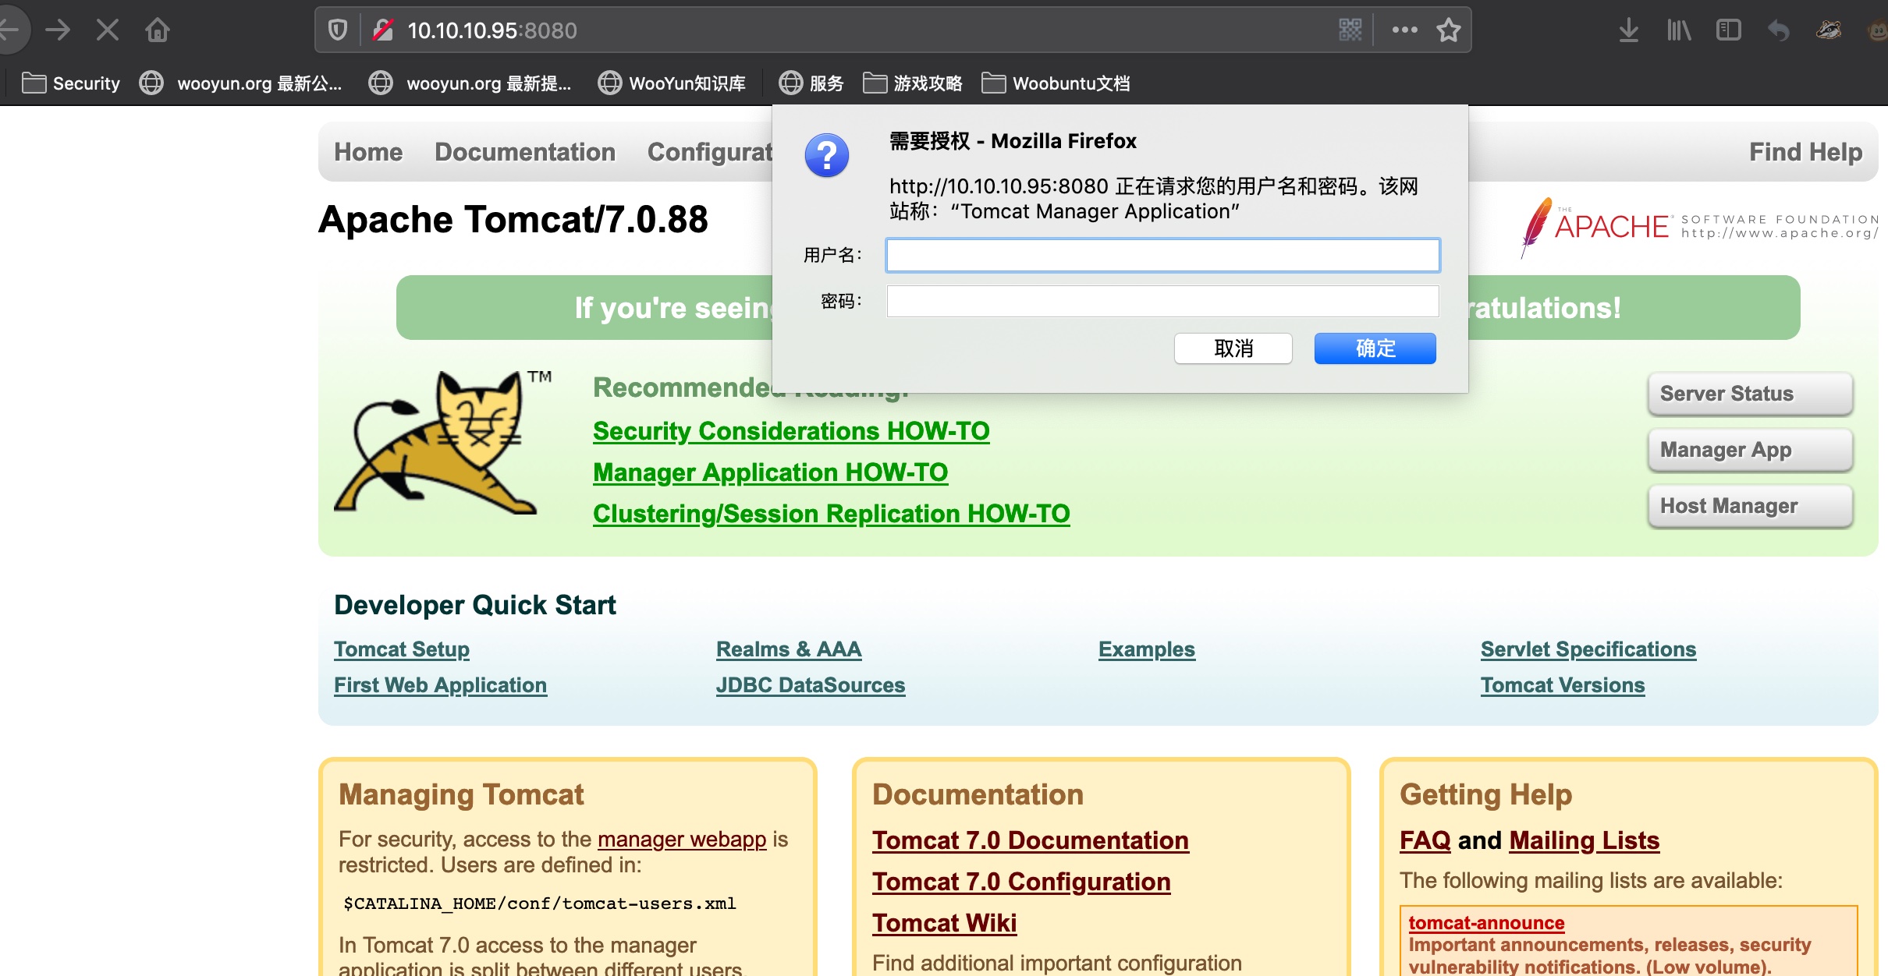Open the QR code icon in address bar

click(x=1350, y=30)
